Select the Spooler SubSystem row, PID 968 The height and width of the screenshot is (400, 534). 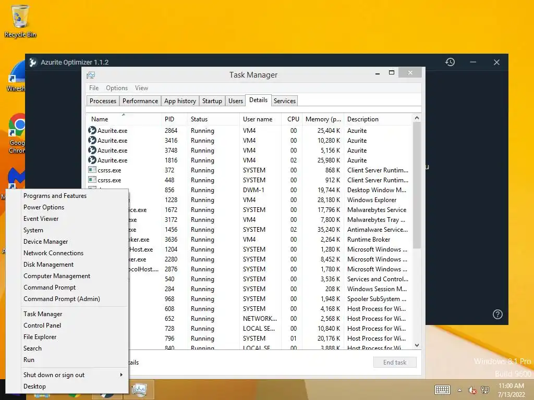click(x=271, y=299)
